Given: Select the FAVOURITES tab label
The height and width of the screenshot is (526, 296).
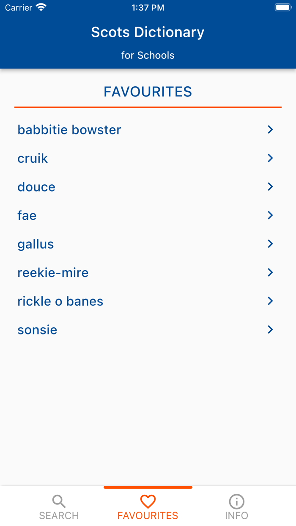Looking at the screenshot, I should pyautogui.click(x=148, y=515).
